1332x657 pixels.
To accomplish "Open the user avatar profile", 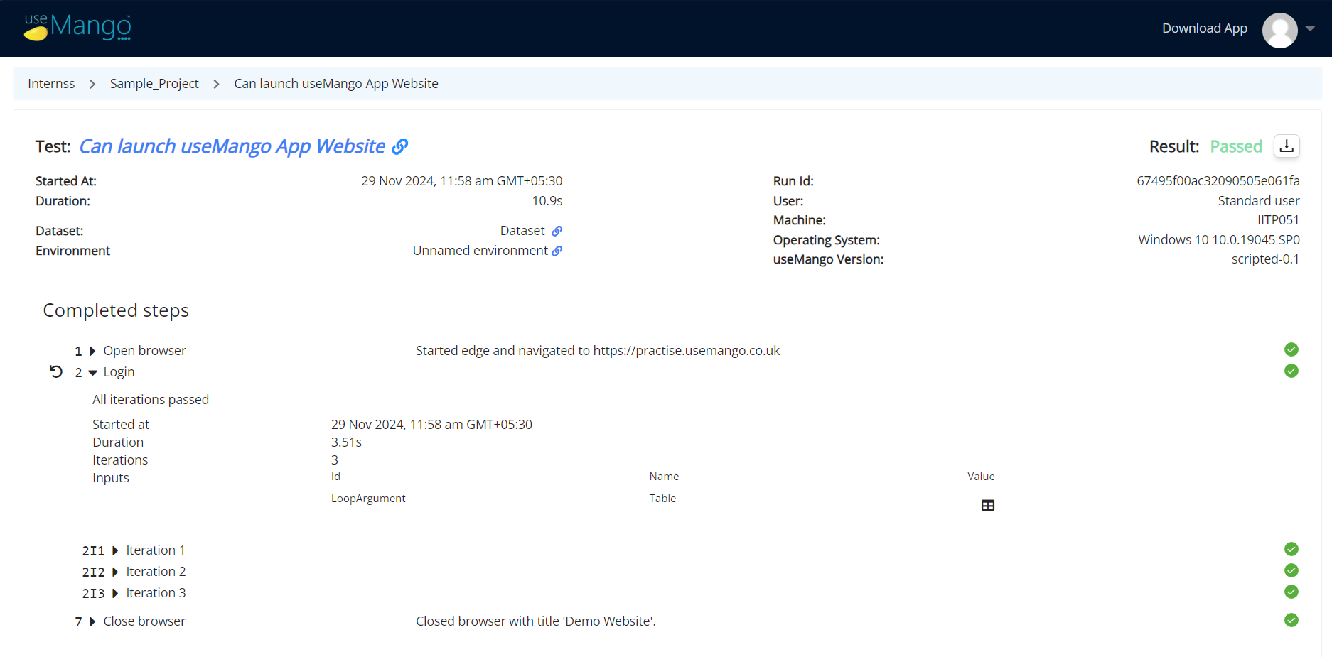I will coord(1279,30).
